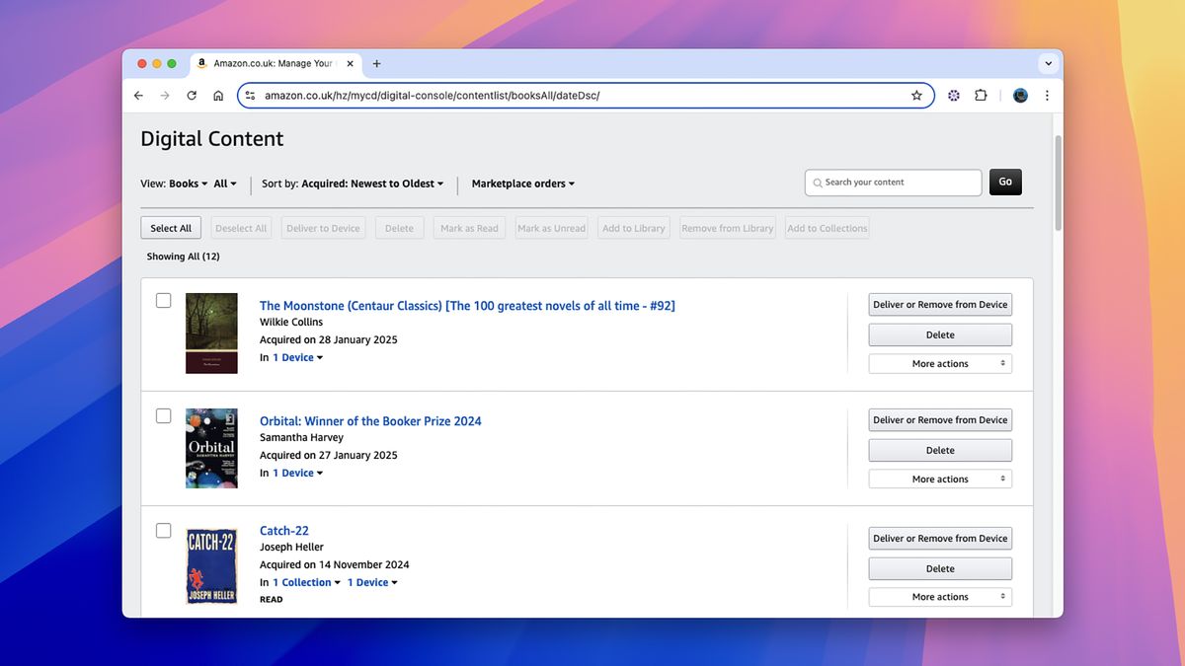Click the browser profile avatar

[x=1020, y=95]
